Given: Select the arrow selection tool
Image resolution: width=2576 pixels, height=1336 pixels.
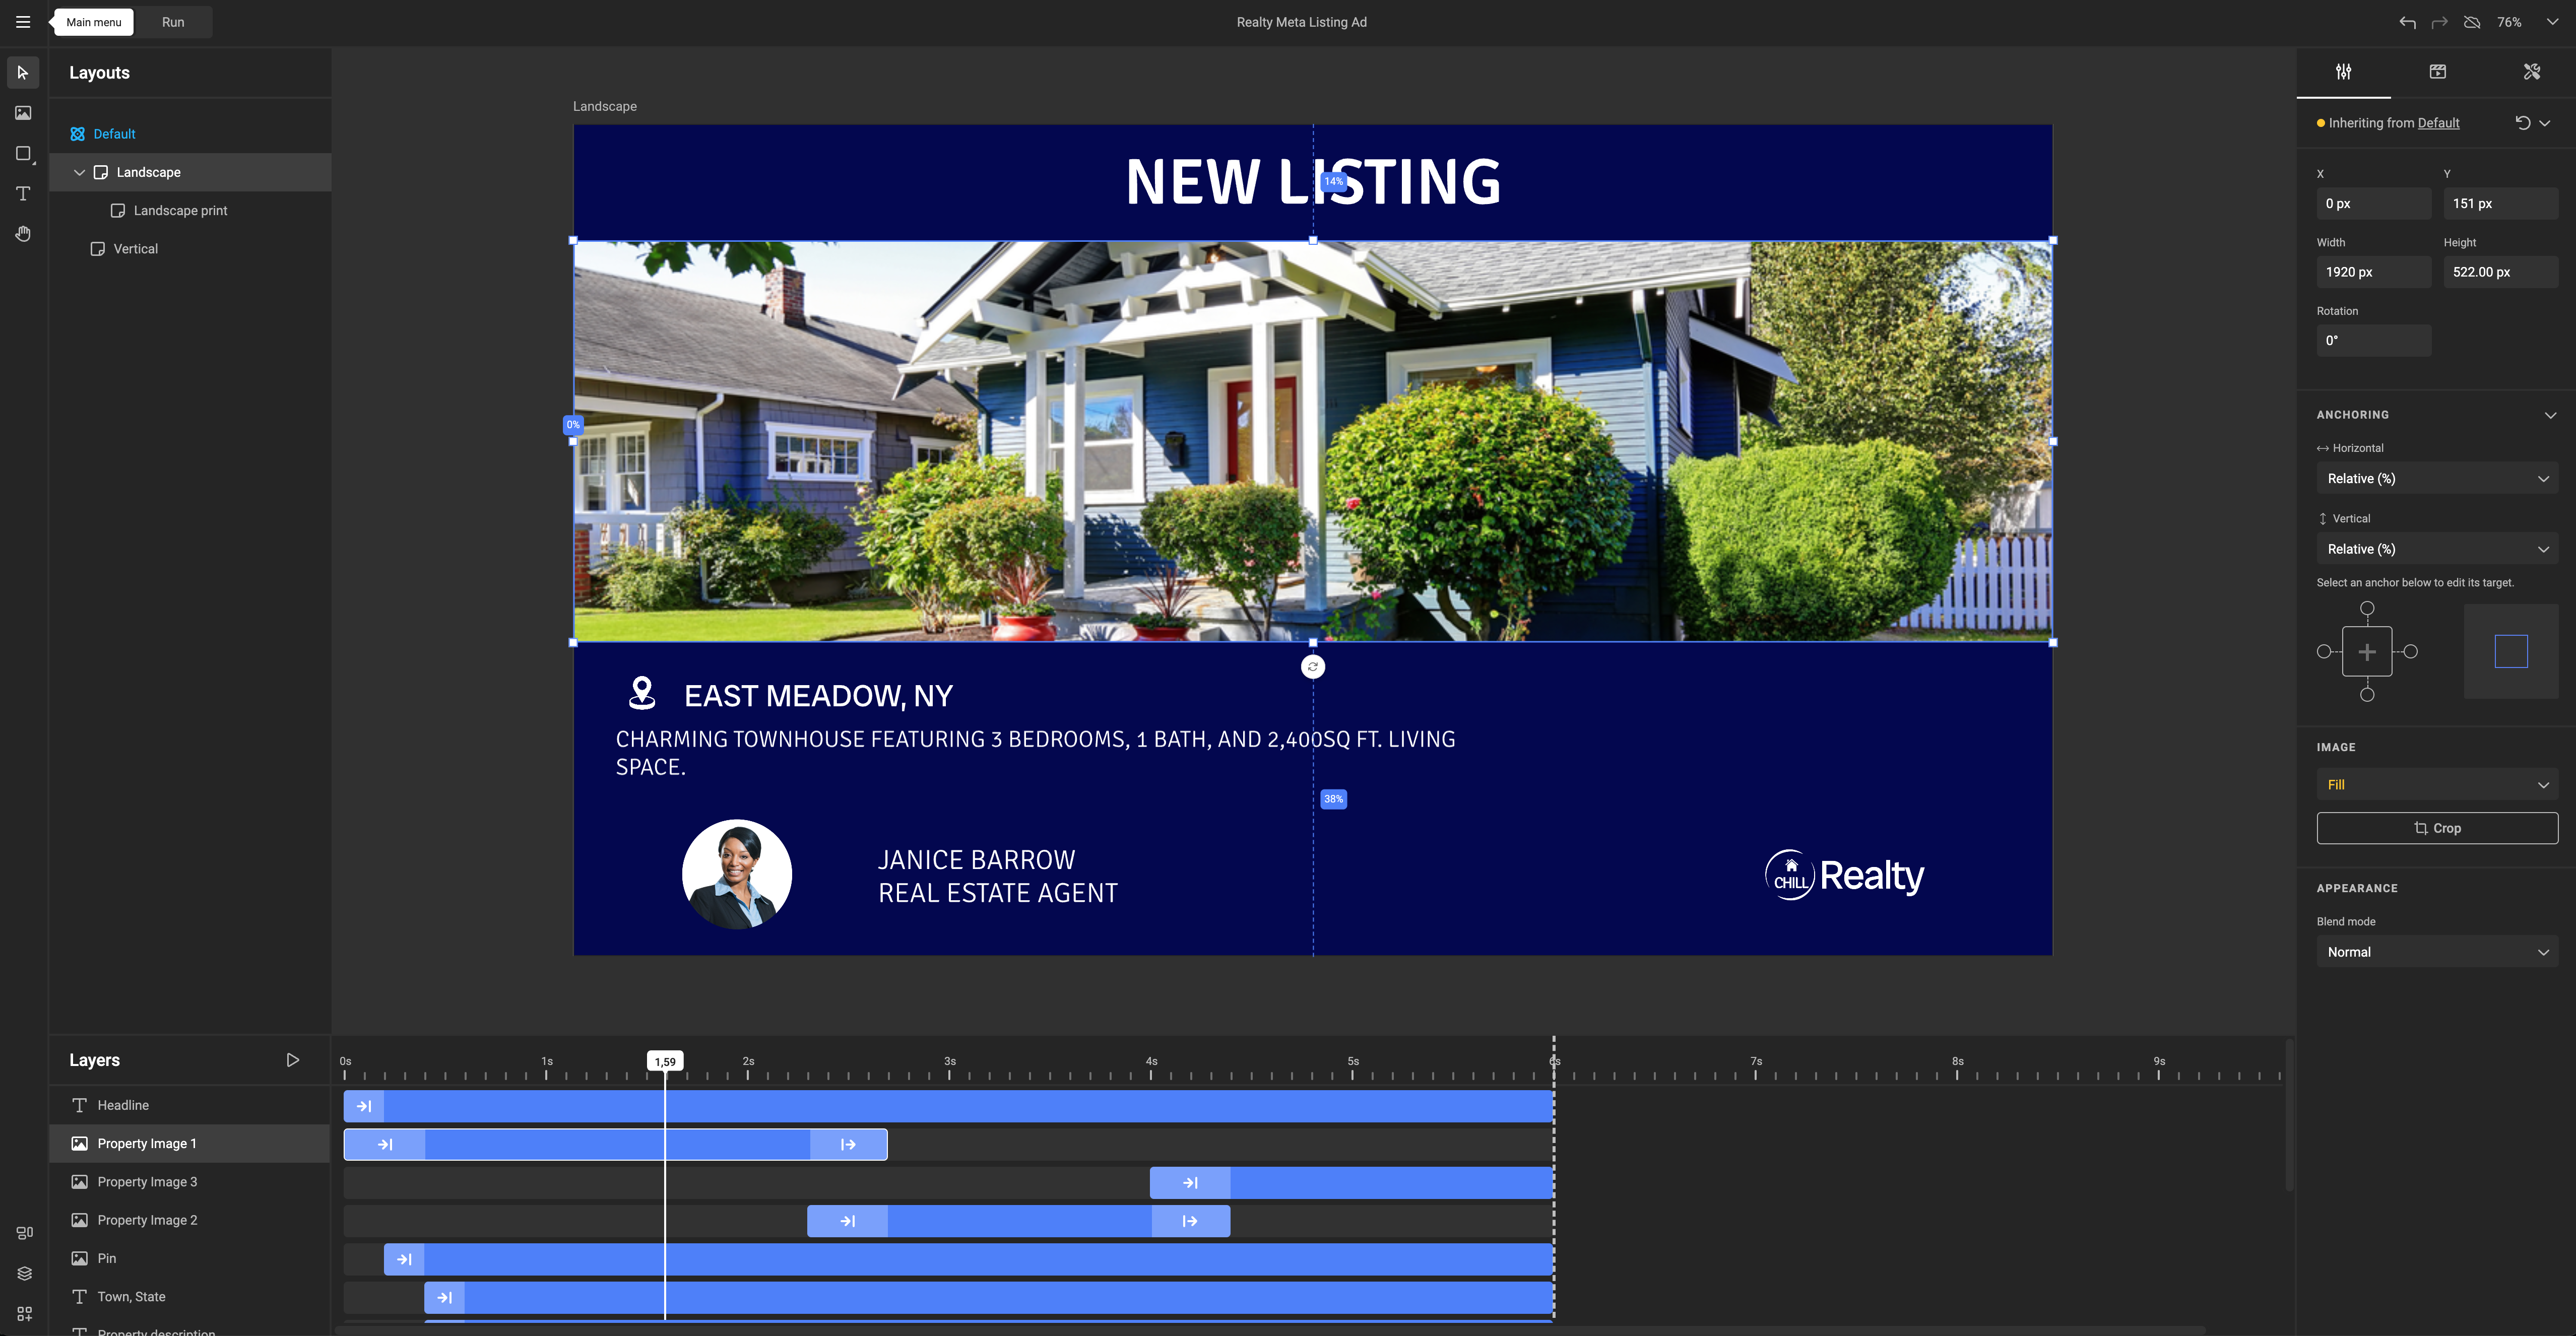Looking at the screenshot, I should coord(23,72).
